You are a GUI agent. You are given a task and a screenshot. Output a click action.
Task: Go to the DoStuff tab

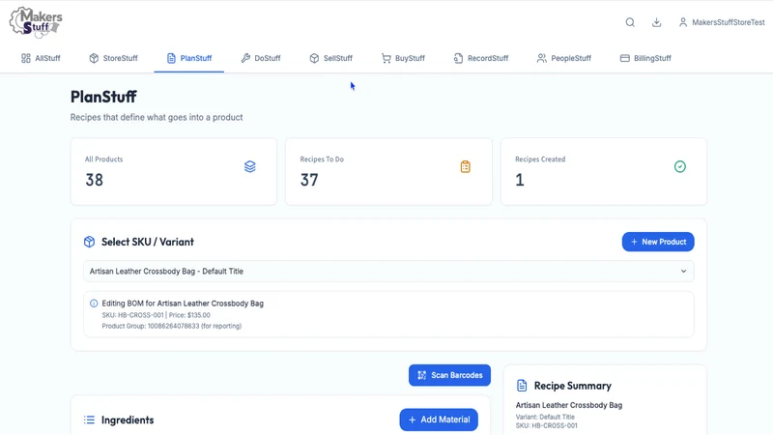(x=261, y=58)
